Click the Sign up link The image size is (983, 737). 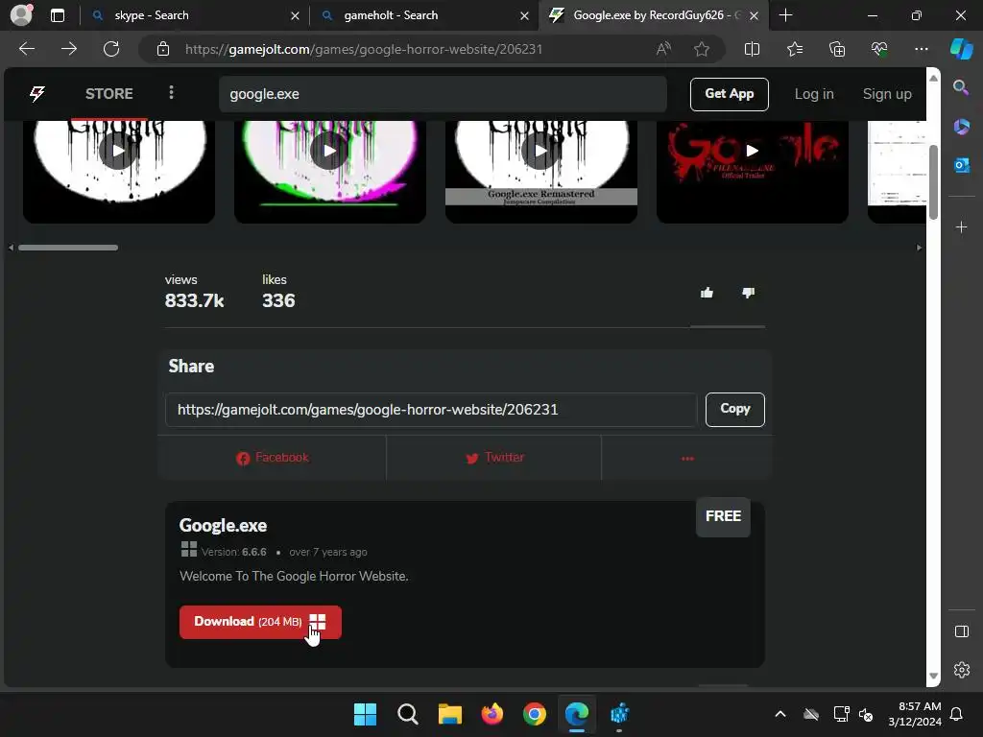click(887, 94)
